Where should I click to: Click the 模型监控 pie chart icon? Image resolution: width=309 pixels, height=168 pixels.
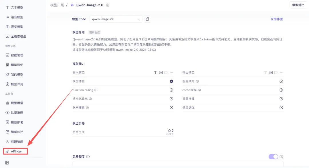tap(7, 132)
